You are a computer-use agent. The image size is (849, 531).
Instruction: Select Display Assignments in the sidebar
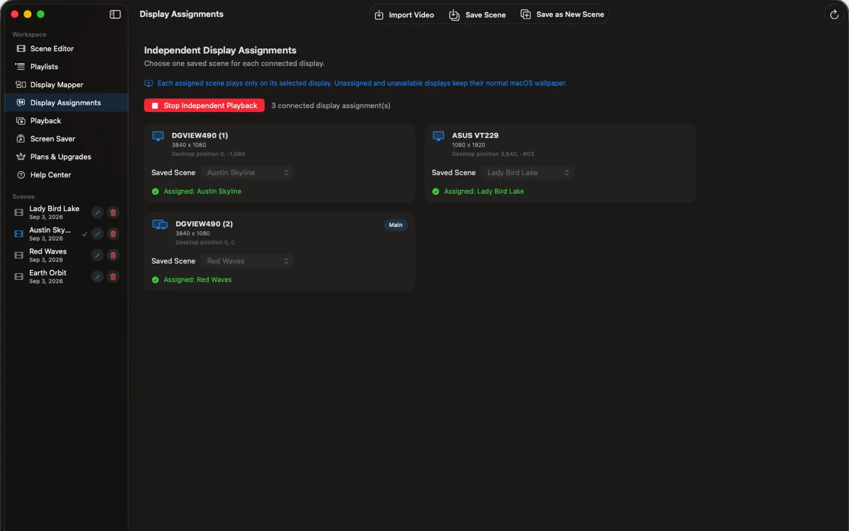coord(66,103)
